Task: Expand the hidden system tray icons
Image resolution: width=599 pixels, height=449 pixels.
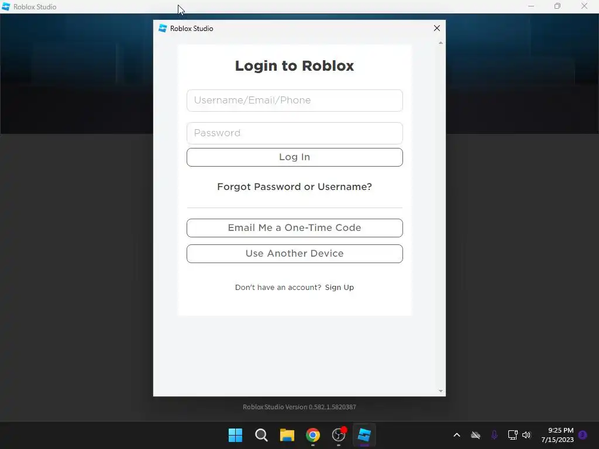Action: [x=457, y=435]
